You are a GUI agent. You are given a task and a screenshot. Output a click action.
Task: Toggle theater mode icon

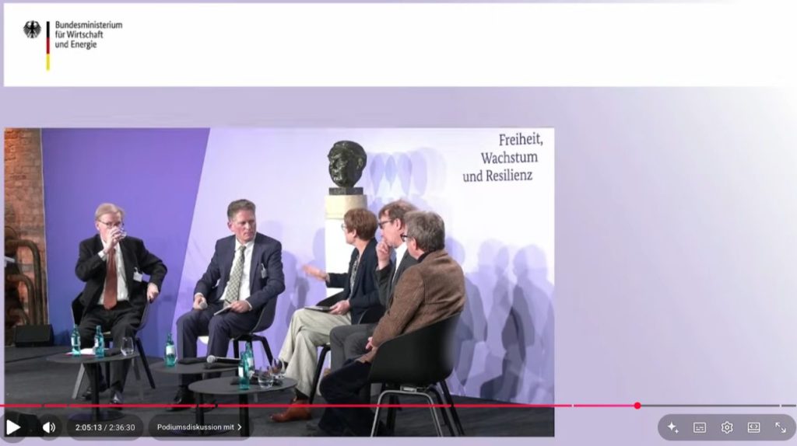tap(753, 427)
